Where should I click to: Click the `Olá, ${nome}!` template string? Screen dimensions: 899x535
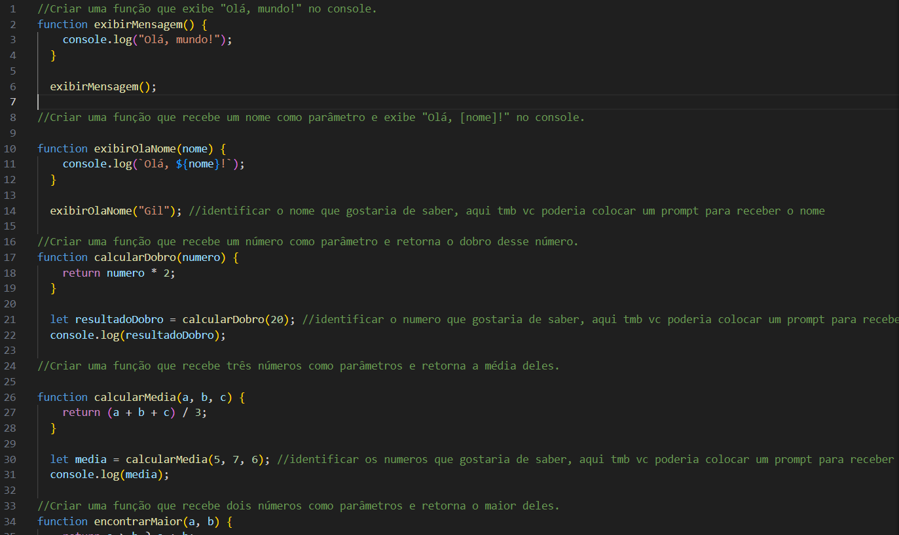pos(185,164)
